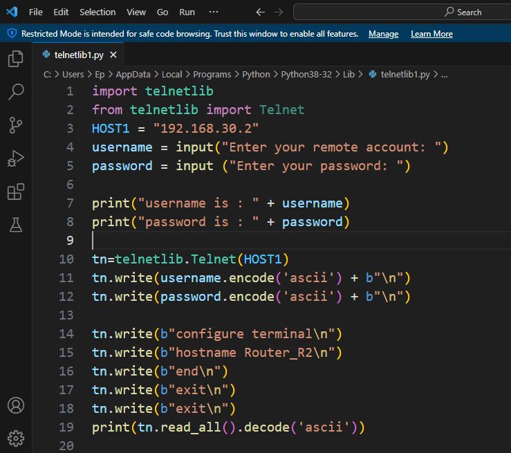Screen dimensions: 511x453
Task: Click line number 9 in gutter
Action: pyautogui.click(x=70, y=240)
